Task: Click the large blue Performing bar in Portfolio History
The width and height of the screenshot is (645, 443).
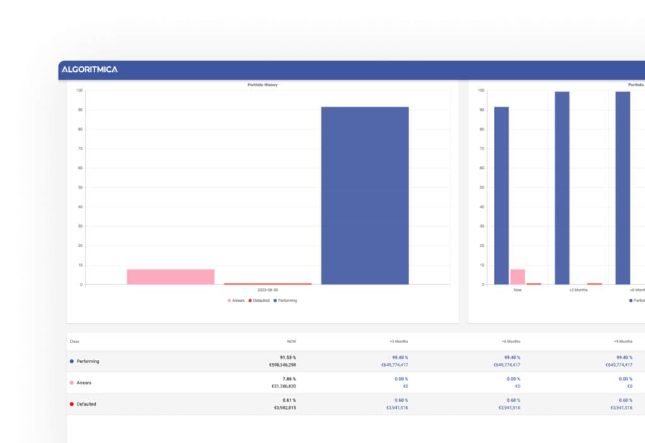Action: [365, 195]
